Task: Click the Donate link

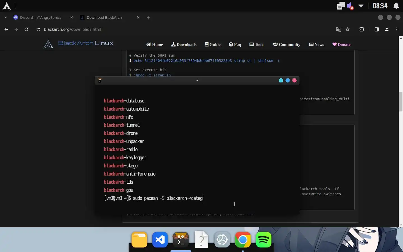Action: (341, 45)
